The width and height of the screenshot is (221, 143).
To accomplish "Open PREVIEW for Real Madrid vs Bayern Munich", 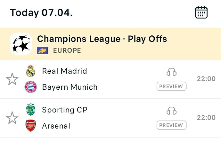I will (x=172, y=86).
